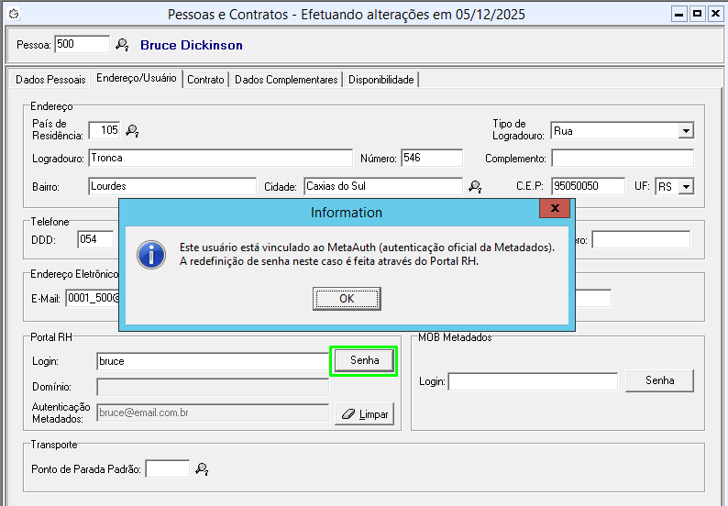This screenshot has height=506, width=728.
Task: Open lookup for Ponto de Parada Padrão
Action: point(202,469)
